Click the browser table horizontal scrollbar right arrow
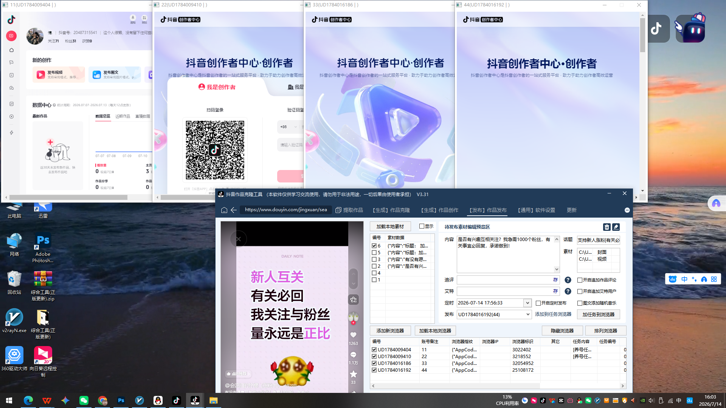Viewport: 726px width, 408px height. point(622,386)
